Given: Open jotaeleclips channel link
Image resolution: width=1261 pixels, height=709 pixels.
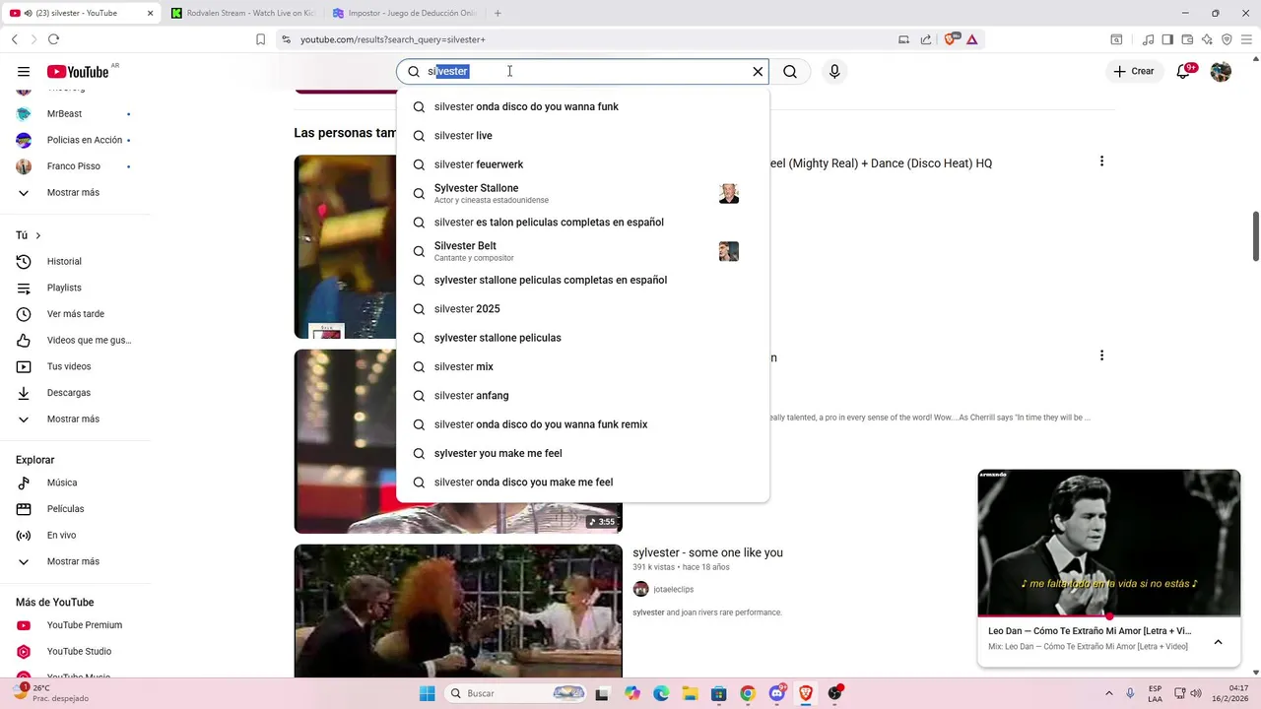Looking at the screenshot, I should (673, 589).
